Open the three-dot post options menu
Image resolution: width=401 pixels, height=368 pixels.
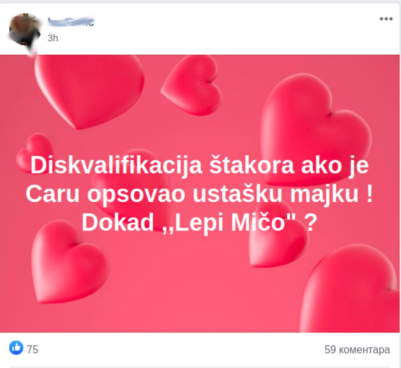pos(386,19)
